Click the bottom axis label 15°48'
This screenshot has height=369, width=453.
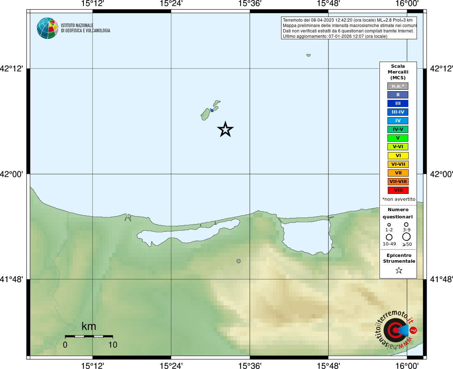pyautogui.click(x=328, y=366)
